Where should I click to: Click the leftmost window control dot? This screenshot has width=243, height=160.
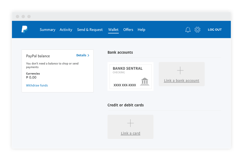17,17
